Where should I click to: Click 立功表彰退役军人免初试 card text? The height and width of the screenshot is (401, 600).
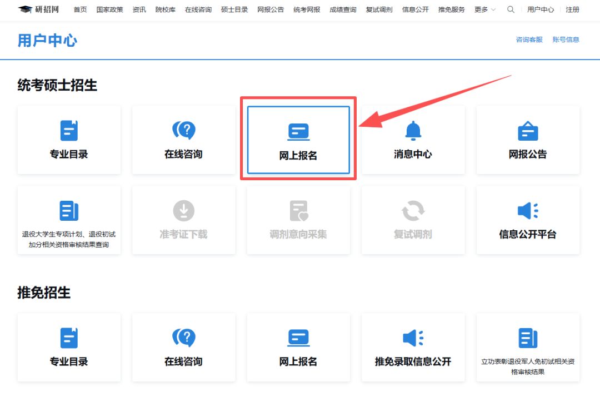pos(528,367)
